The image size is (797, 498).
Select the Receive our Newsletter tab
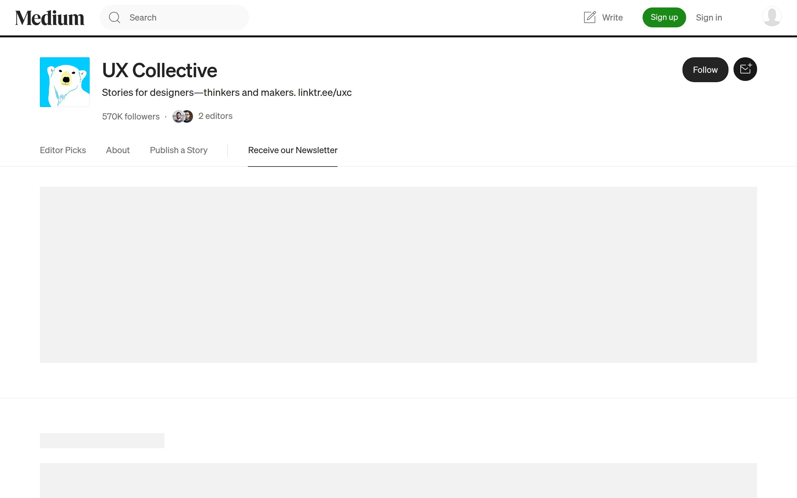[292, 150]
